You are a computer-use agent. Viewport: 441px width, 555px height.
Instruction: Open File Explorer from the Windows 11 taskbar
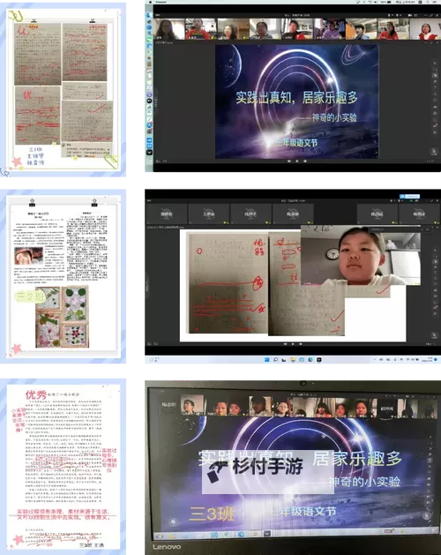click(x=293, y=360)
